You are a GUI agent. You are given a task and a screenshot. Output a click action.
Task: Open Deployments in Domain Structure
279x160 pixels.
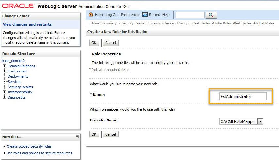click(x=18, y=76)
